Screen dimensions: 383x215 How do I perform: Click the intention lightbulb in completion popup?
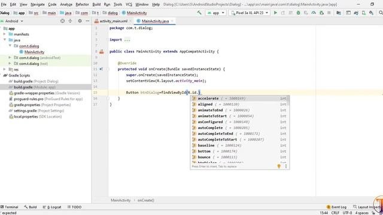click(x=279, y=166)
